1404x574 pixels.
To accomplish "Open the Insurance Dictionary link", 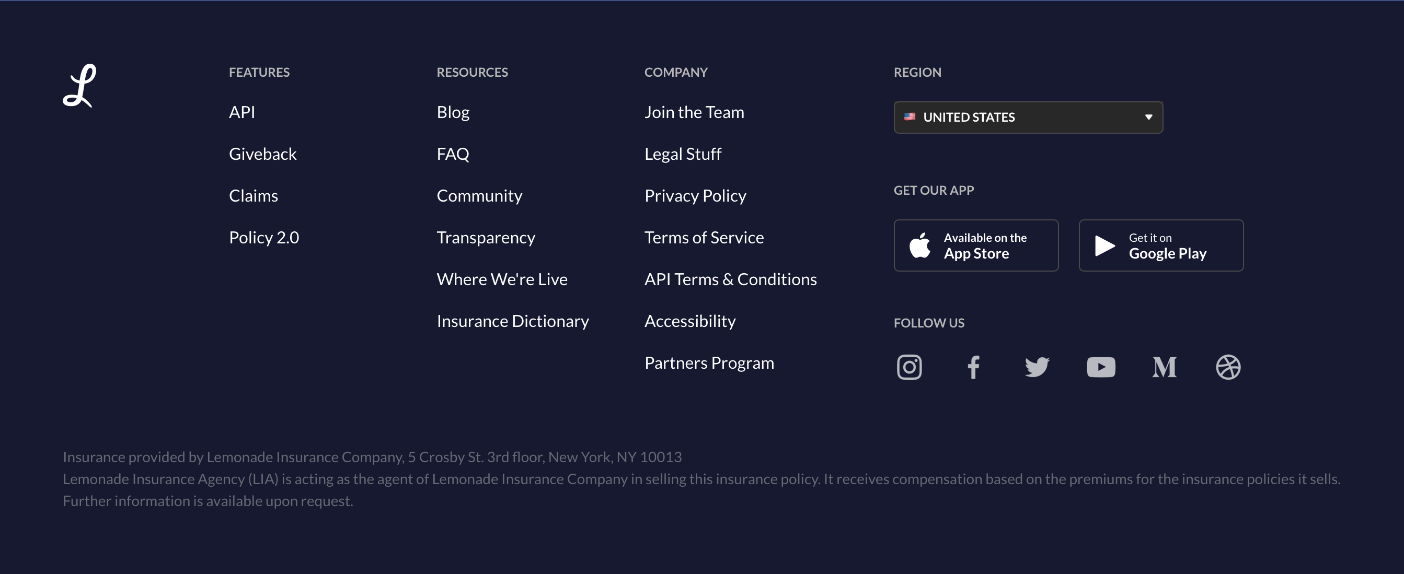I will pos(512,321).
